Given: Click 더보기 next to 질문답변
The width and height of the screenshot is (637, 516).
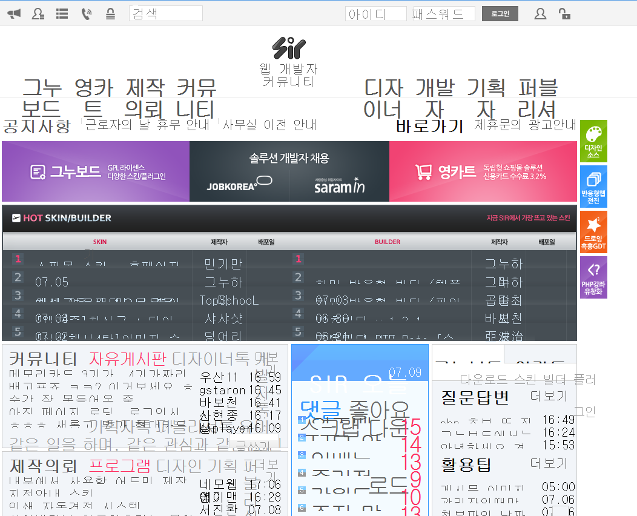Looking at the screenshot, I should coord(549,395).
